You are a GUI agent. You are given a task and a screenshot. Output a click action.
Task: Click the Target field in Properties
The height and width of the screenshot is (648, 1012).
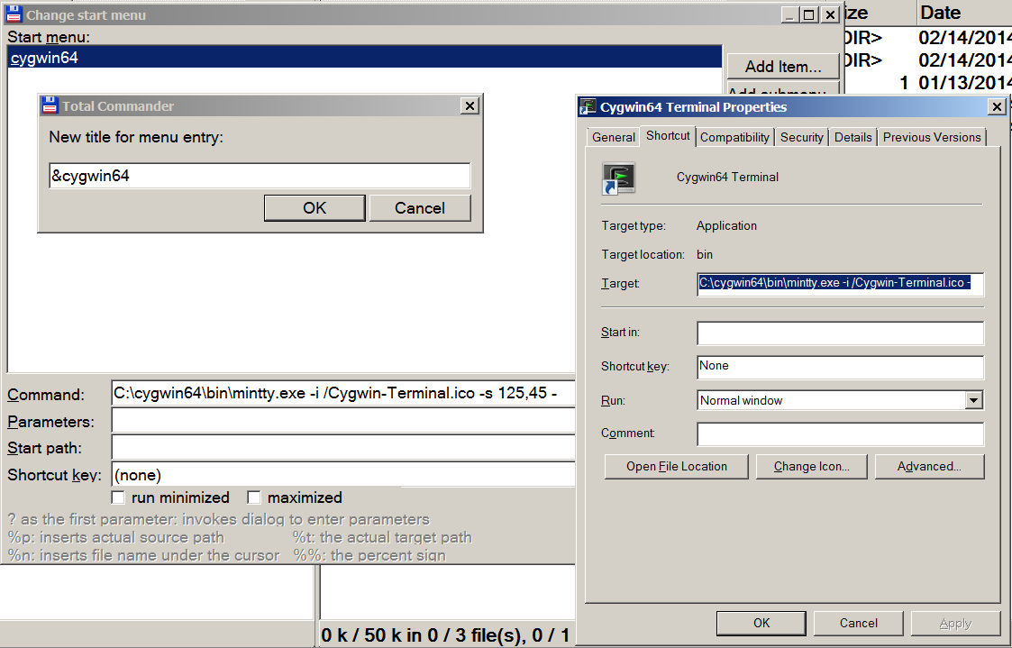[x=840, y=283]
